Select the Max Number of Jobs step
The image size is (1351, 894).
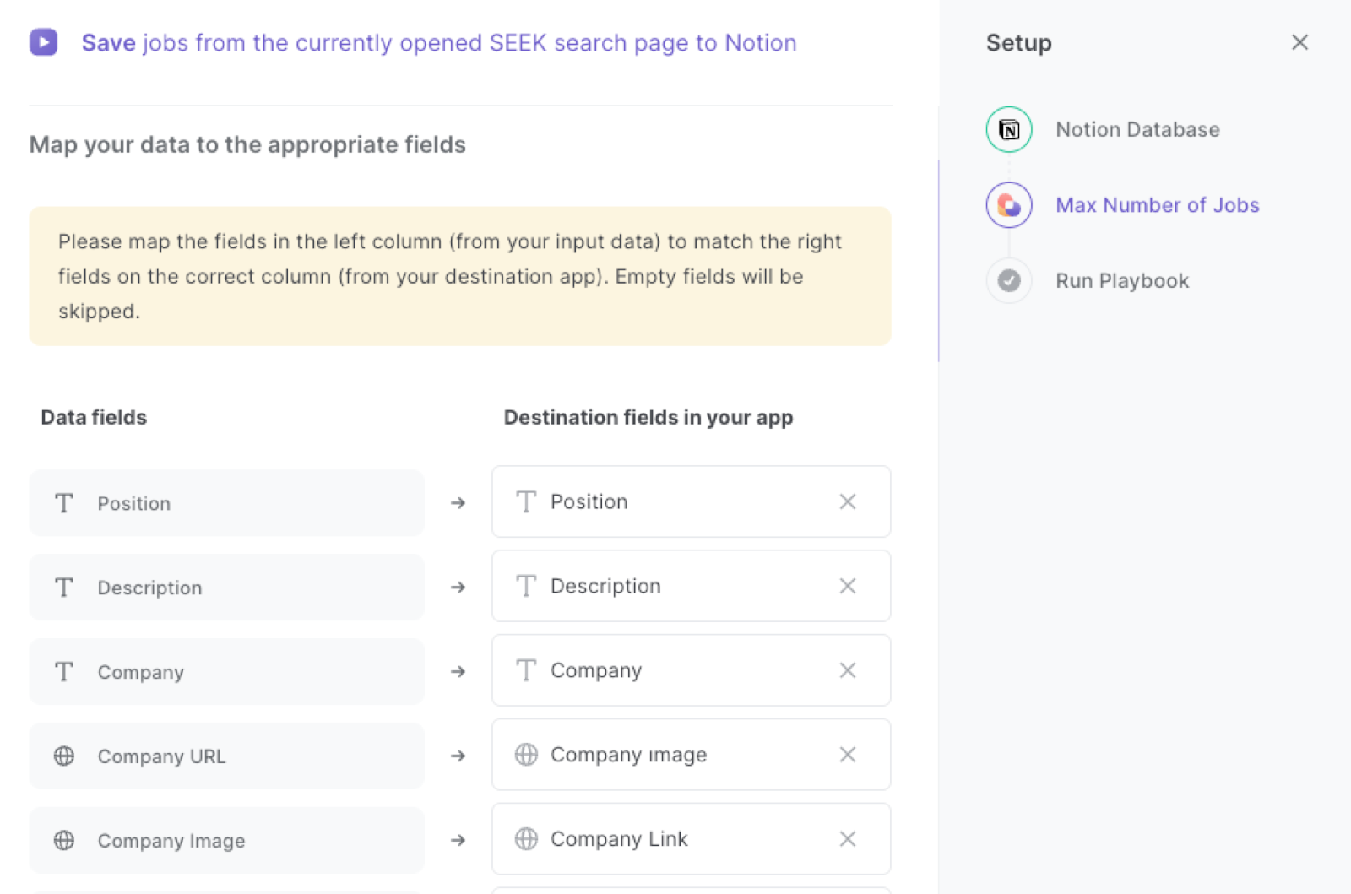point(1158,205)
